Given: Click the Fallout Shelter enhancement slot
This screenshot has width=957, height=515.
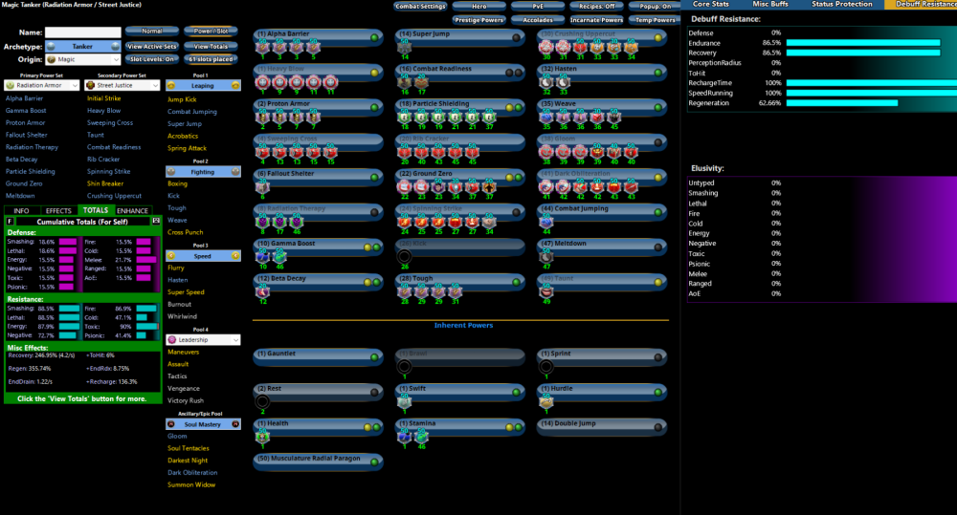Looking at the screenshot, I should coord(261,186).
